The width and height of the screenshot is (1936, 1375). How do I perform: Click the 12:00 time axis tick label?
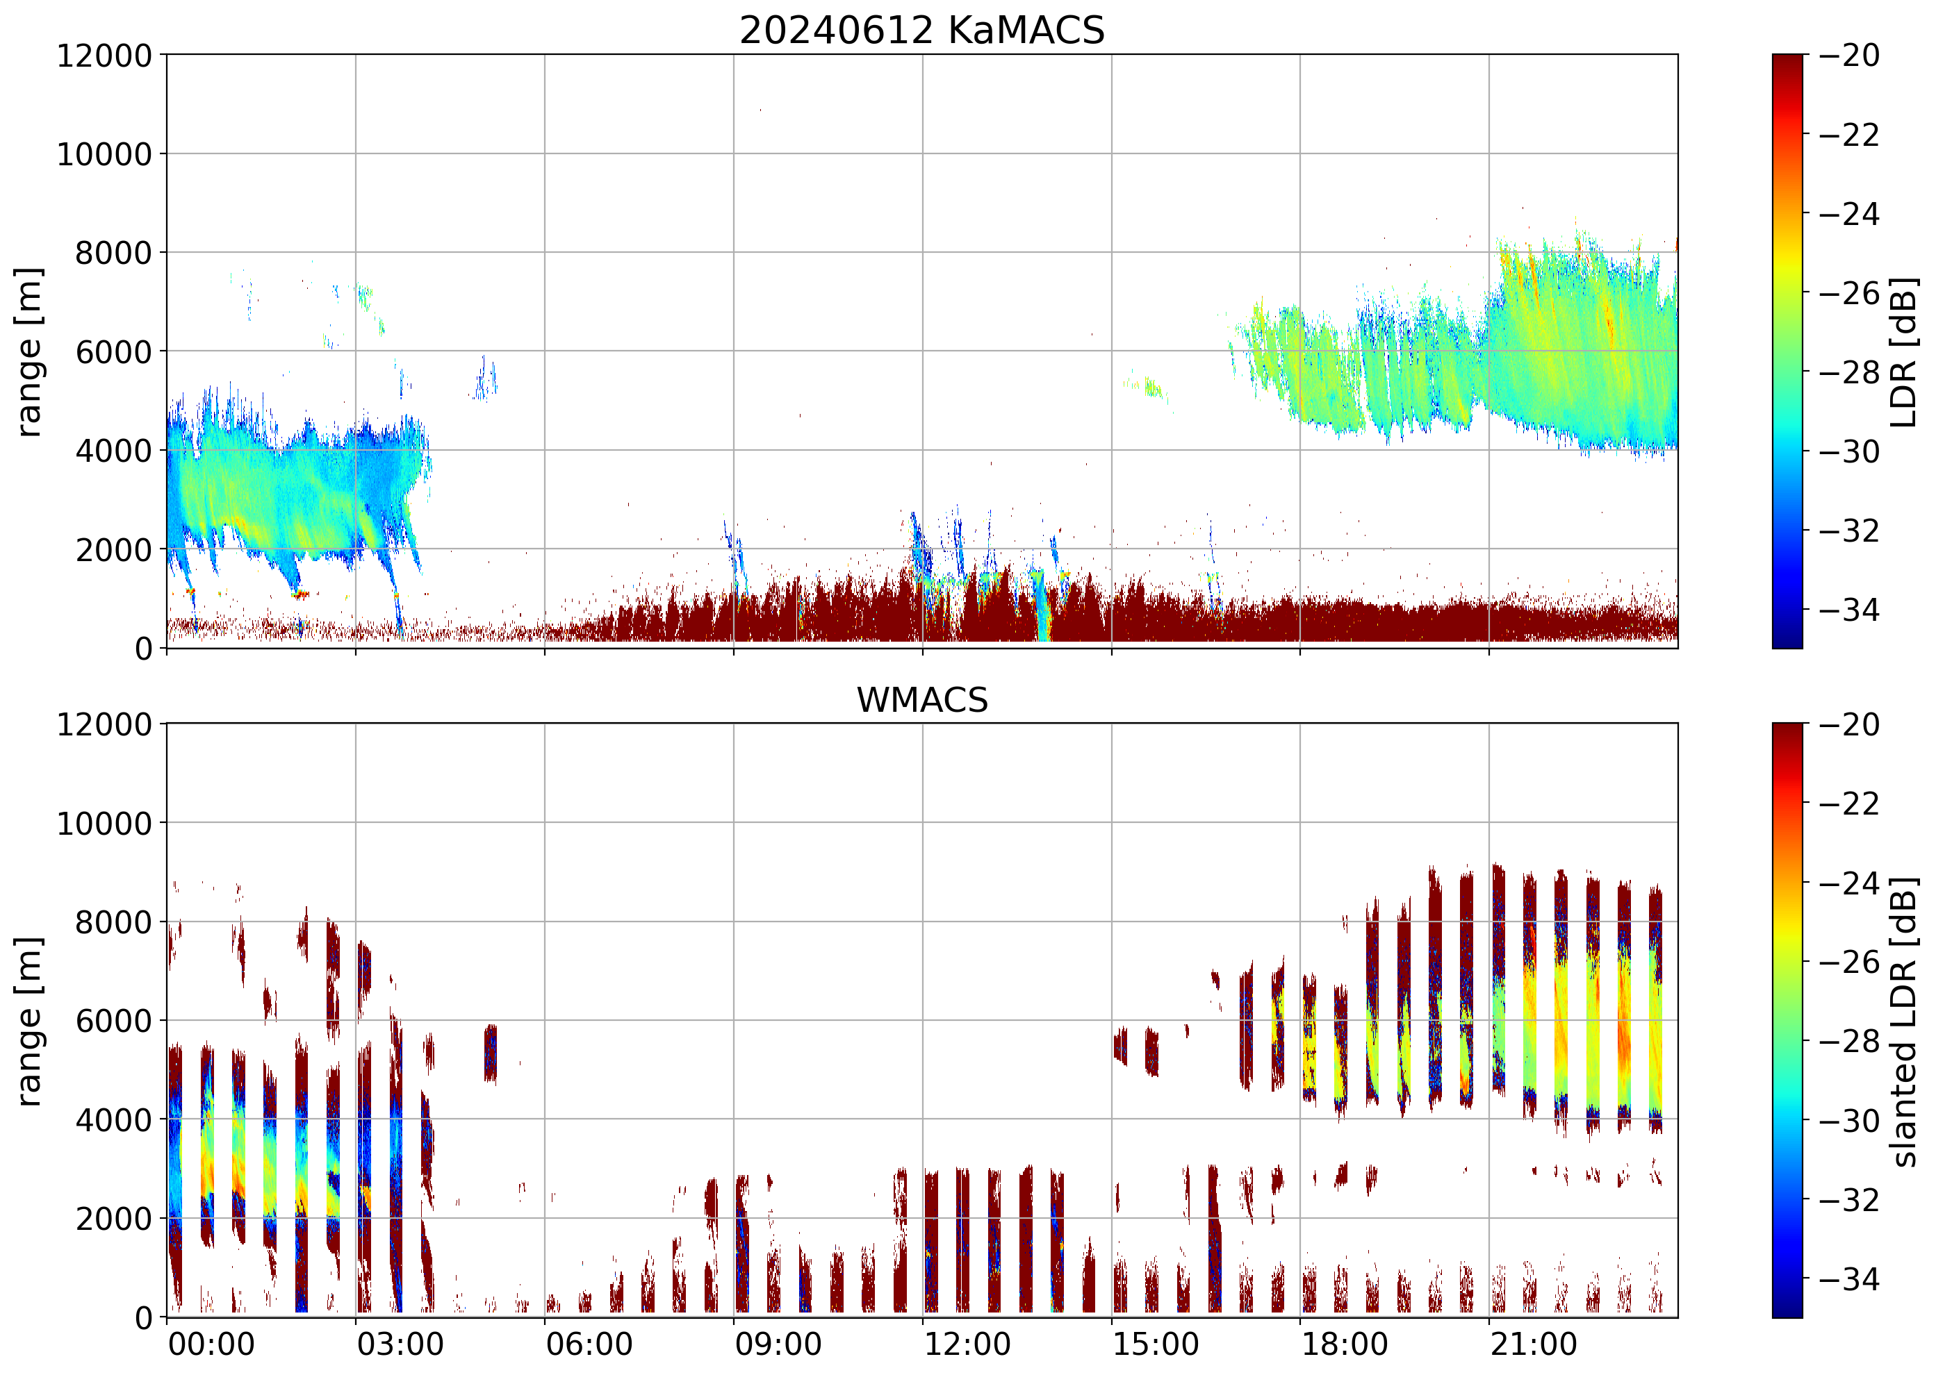coord(967,1344)
